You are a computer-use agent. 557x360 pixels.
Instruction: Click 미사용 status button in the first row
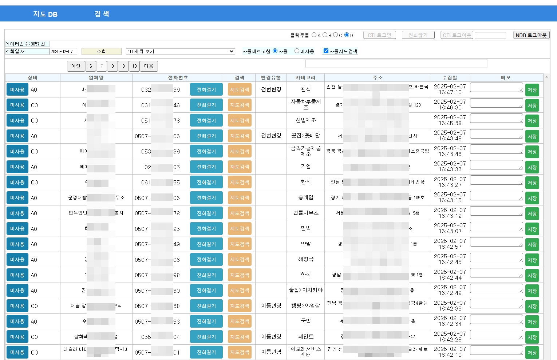(17, 89)
